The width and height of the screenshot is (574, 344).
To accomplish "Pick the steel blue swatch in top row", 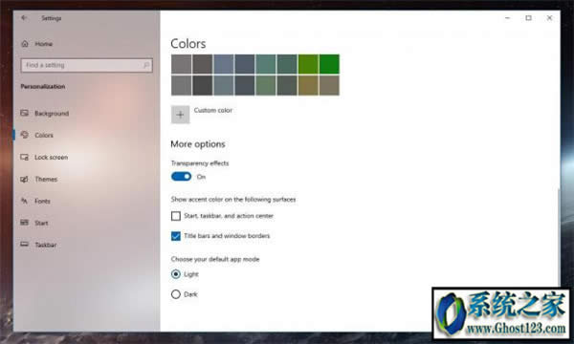I will pyautogui.click(x=224, y=64).
